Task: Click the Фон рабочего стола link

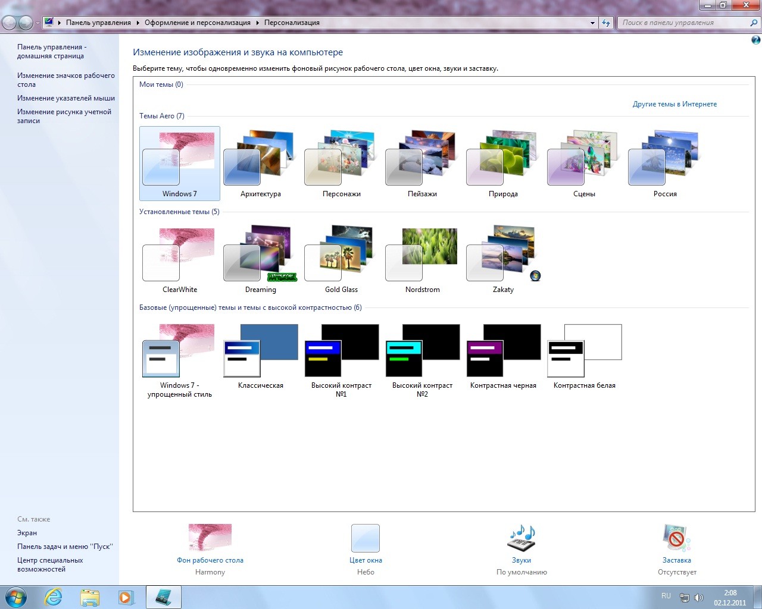Action: 210,560
